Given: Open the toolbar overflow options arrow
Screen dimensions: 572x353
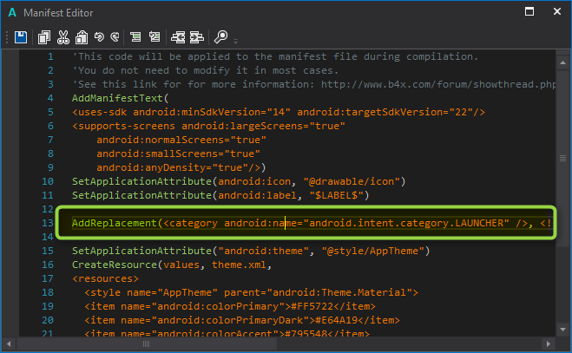Looking at the screenshot, I should (x=236, y=42).
